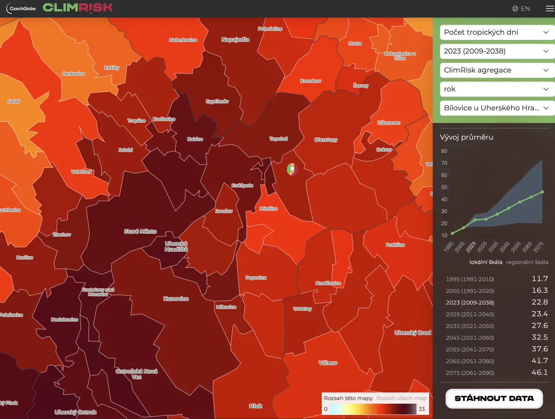Click the Stáhnout data button
This screenshot has height=419, width=555.
[494, 398]
